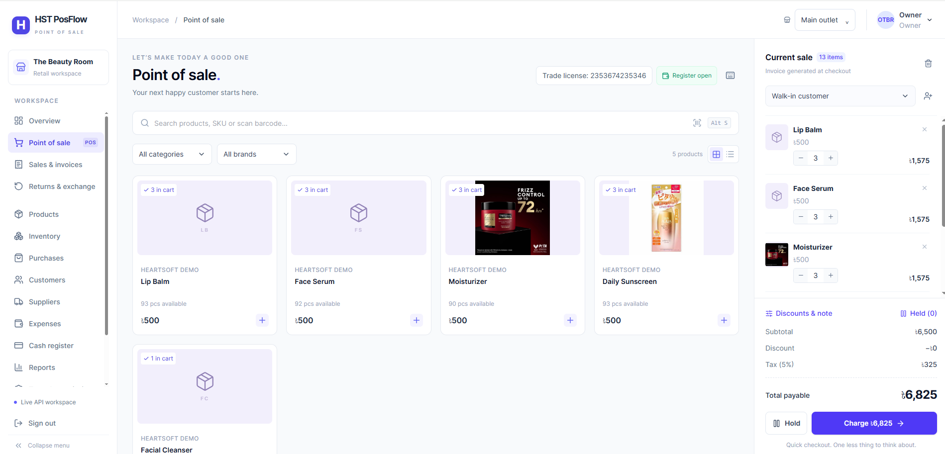This screenshot has height=454, width=945.
Task: Increase Lip Balm quantity in the cart
Action: click(831, 158)
